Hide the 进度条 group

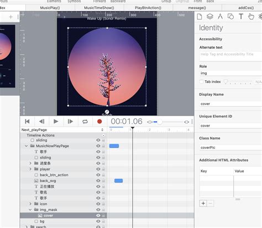(98, 163)
